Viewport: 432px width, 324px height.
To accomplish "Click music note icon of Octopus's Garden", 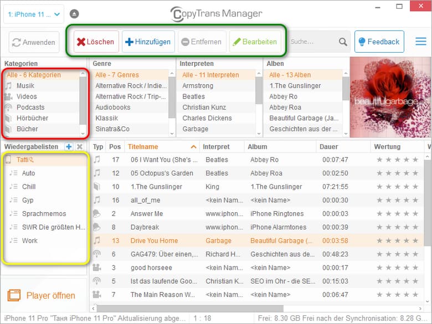I will coord(97,173).
